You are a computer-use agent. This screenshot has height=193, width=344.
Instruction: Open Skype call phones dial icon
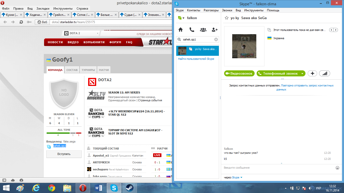pos(192,30)
